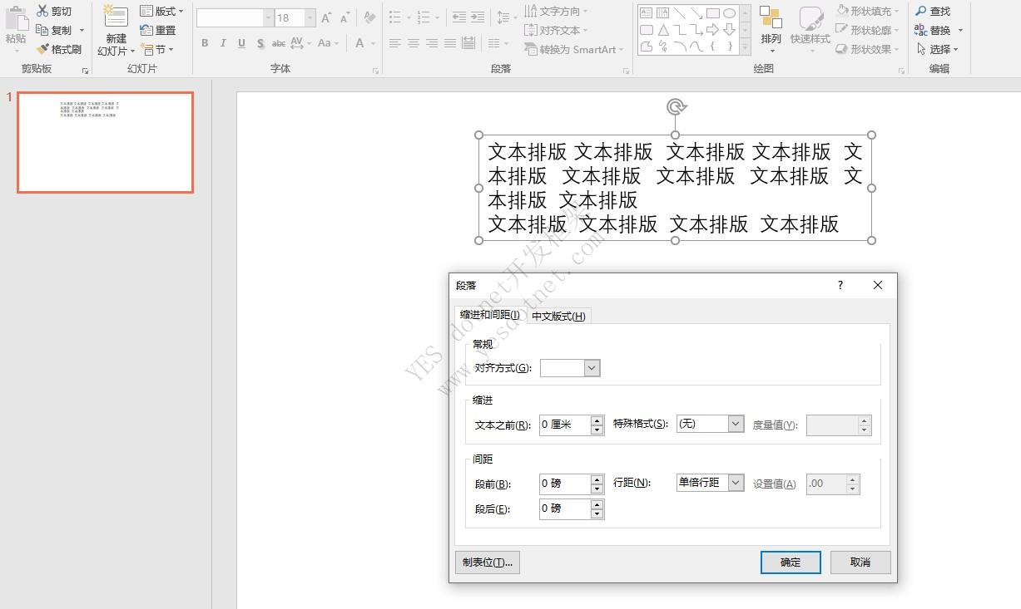Clear all text formatting eraser icon
Image resolution: width=1021 pixels, height=609 pixels.
(x=370, y=17)
